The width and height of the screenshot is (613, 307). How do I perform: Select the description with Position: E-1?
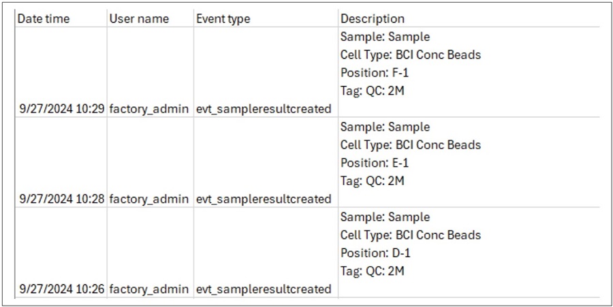pos(411,155)
